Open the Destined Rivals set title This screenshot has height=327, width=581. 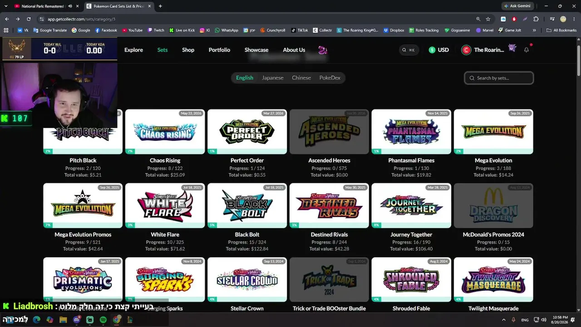pos(329,234)
